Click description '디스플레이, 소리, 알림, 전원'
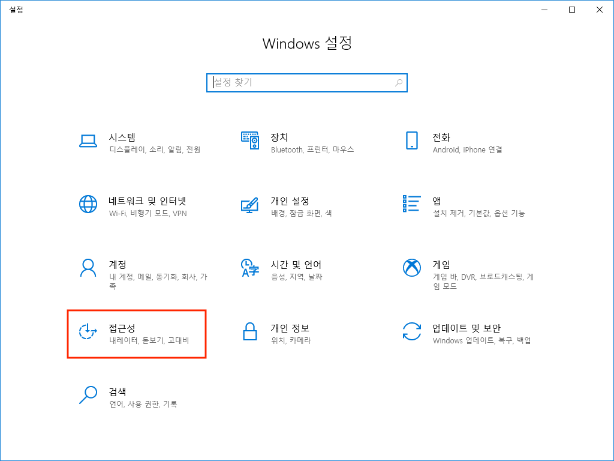The height and width of the screenshot is (461, 614). click(x=155, y=149)
